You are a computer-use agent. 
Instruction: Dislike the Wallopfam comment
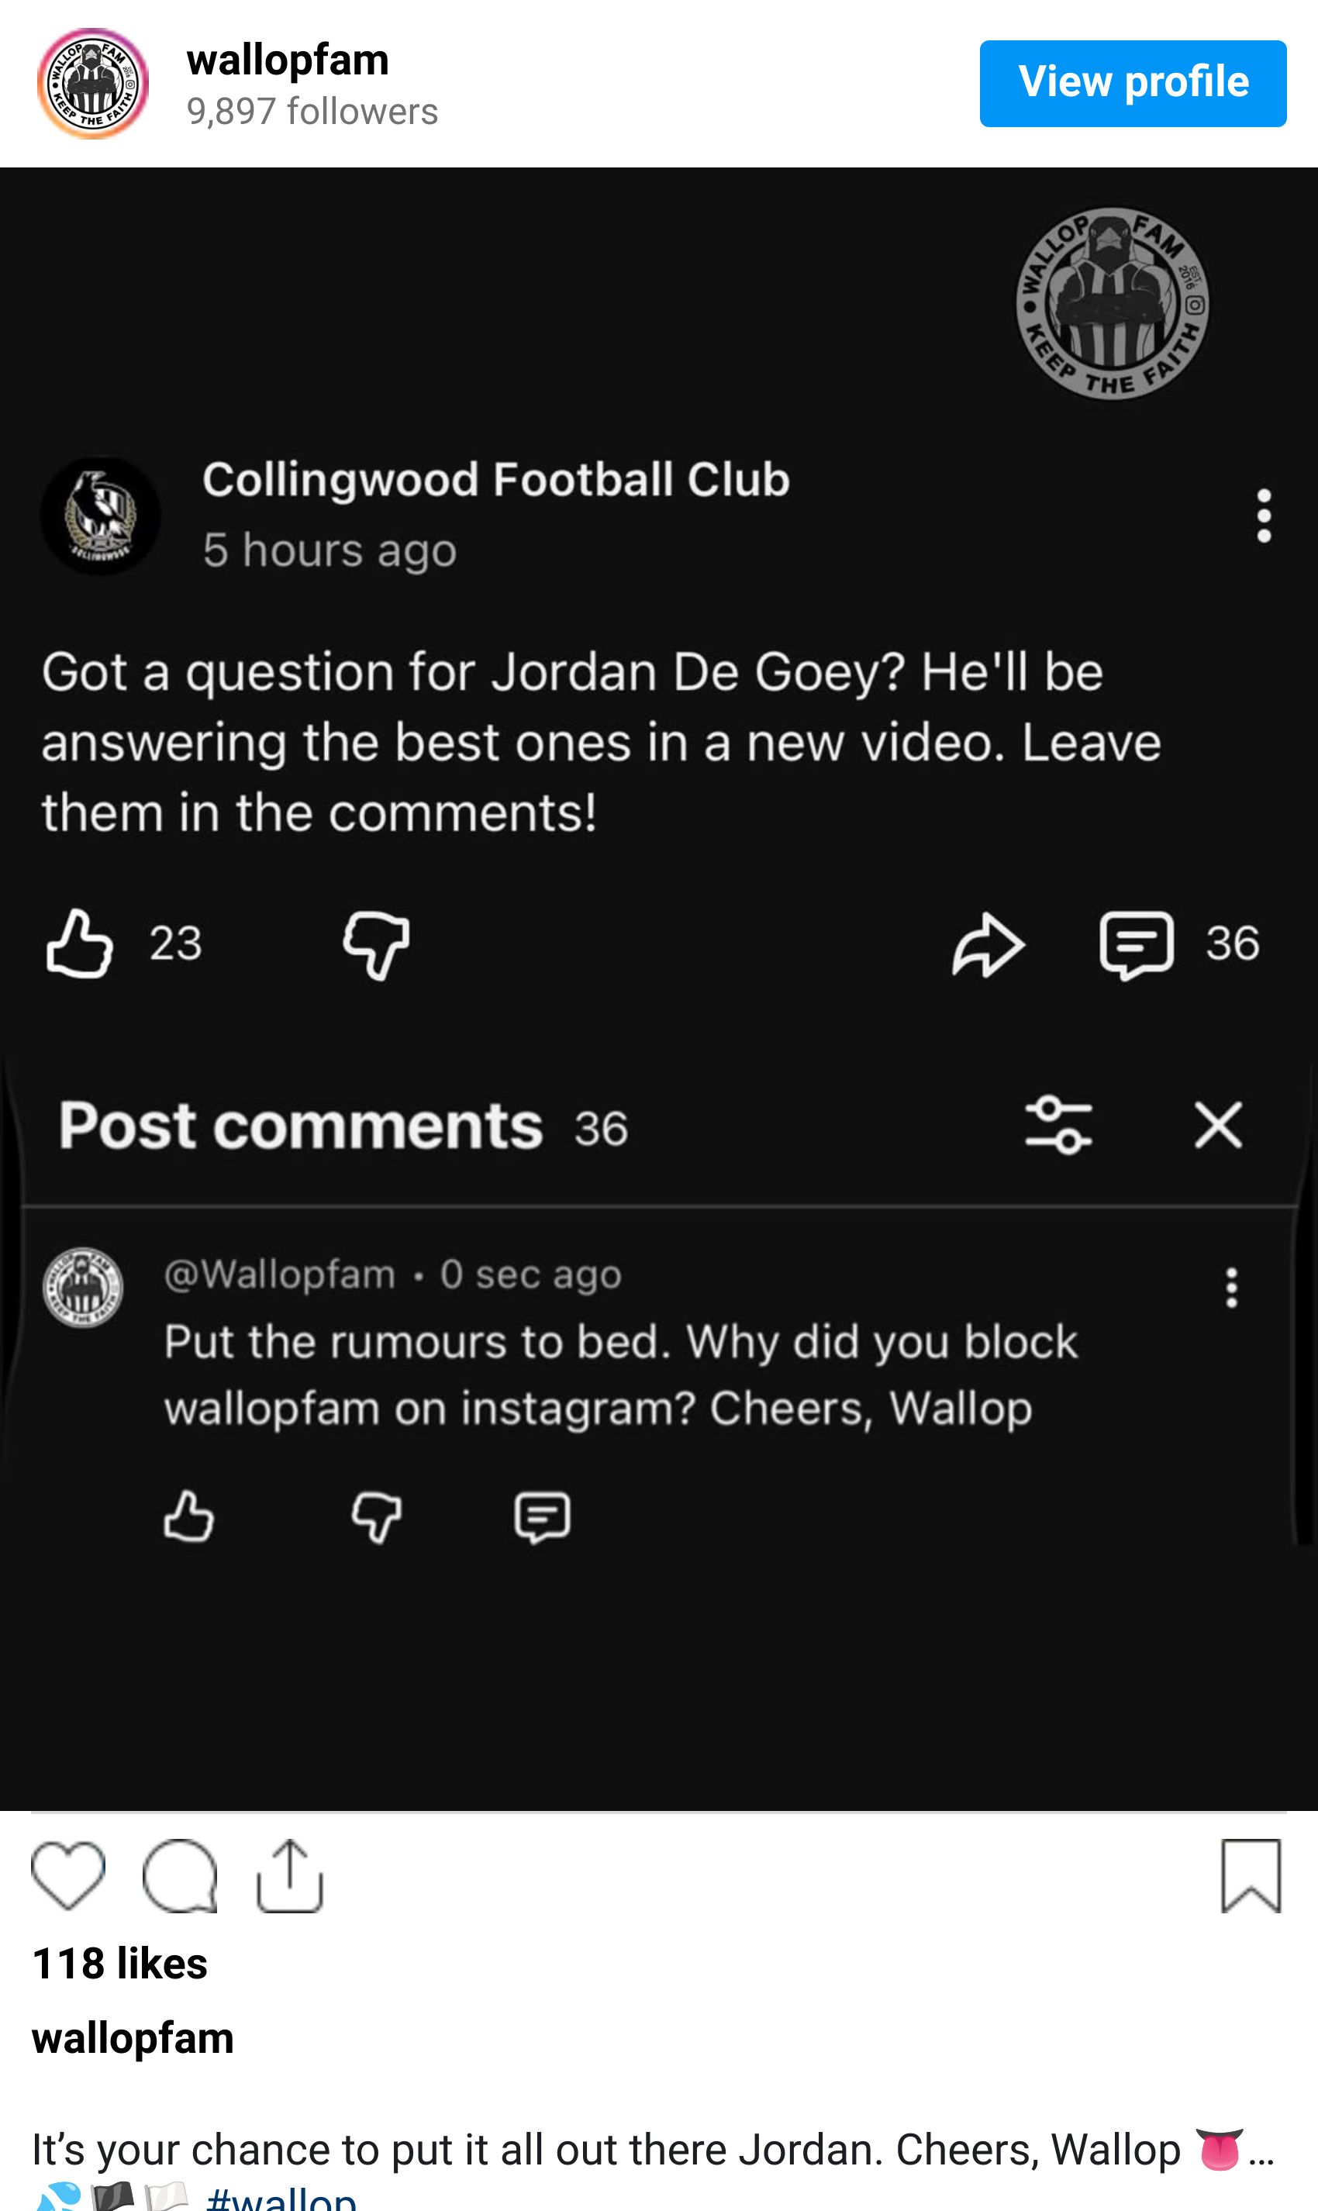(377, 1516)
